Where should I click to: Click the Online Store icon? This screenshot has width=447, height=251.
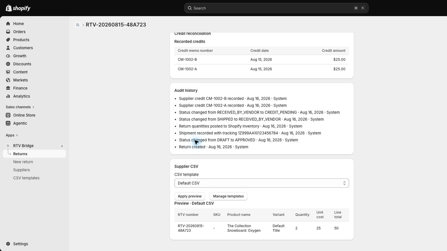pyautogui.click(x=8, y=115)
